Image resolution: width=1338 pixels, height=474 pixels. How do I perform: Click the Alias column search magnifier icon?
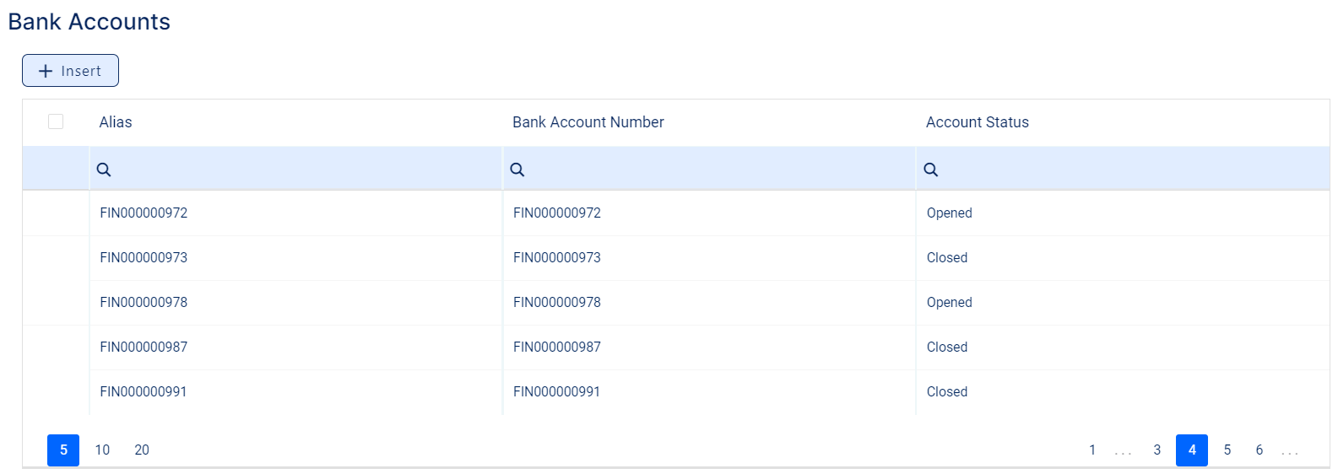[x=104, y=170]
